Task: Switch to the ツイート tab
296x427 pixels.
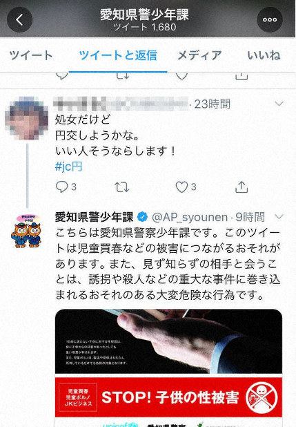Action: (31, 55)
